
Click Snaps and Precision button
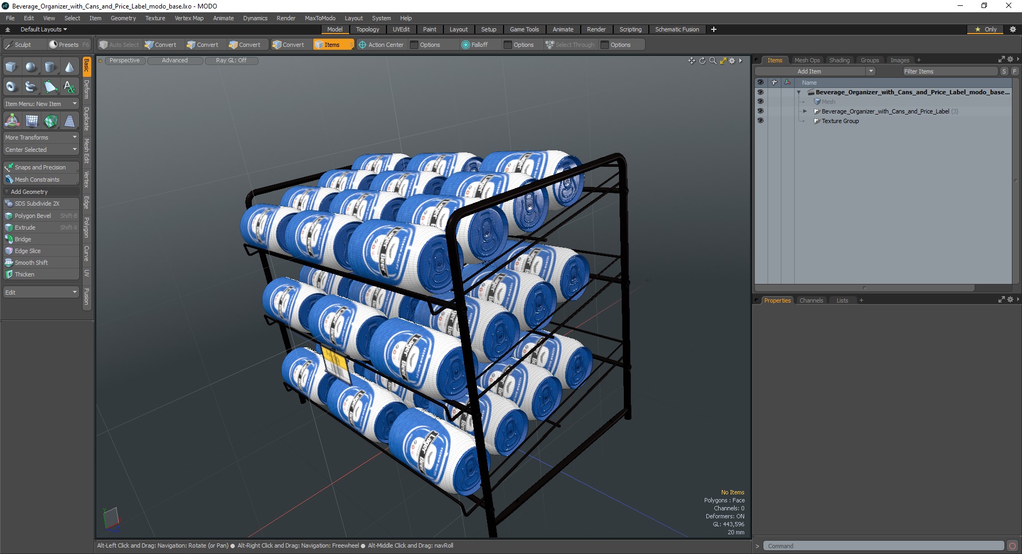(42, 167)
